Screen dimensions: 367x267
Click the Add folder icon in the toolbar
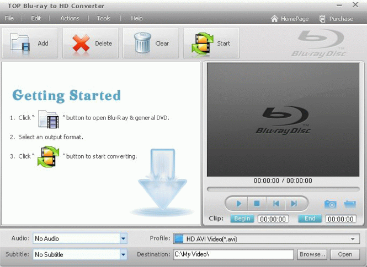point(20,42)
